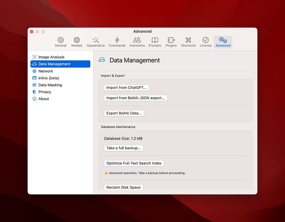Screen dimensions: 285x222
Task: Open the License tab
Action: tap(205, 42)
